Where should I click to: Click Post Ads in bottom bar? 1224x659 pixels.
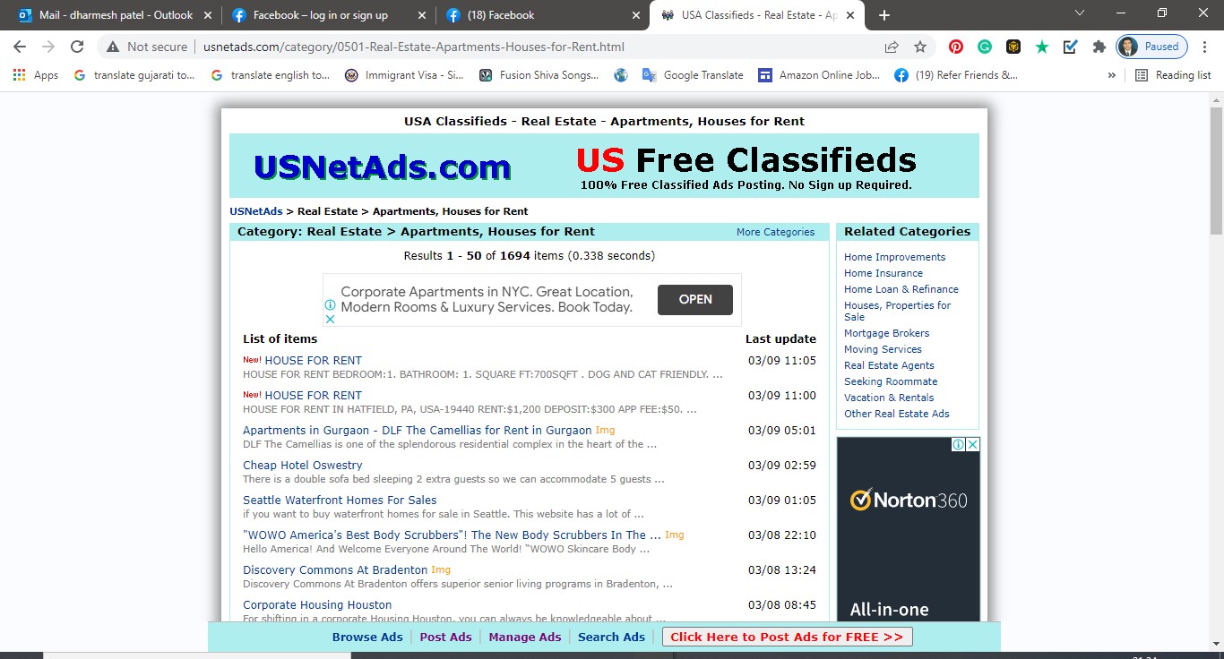tap(445, 637)
